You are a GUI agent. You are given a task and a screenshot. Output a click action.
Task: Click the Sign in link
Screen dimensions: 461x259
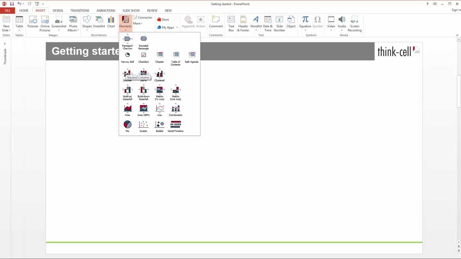[x=456, y=10]
